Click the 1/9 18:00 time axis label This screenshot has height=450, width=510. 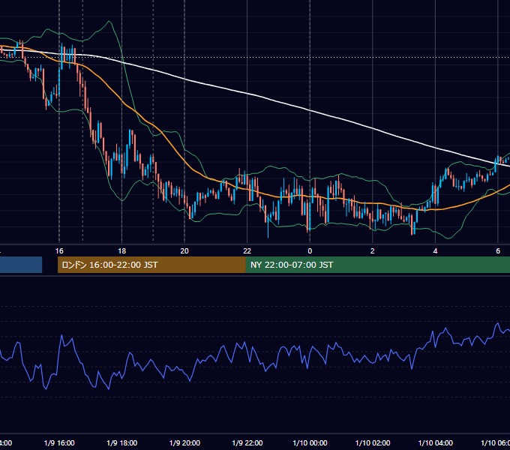click(122, 442)
